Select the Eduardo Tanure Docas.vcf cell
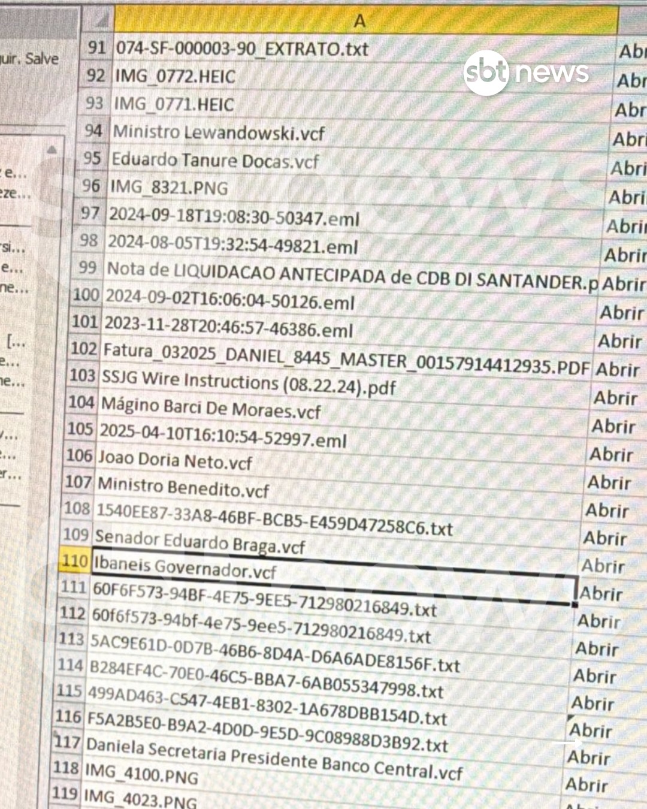 point(215,161)
